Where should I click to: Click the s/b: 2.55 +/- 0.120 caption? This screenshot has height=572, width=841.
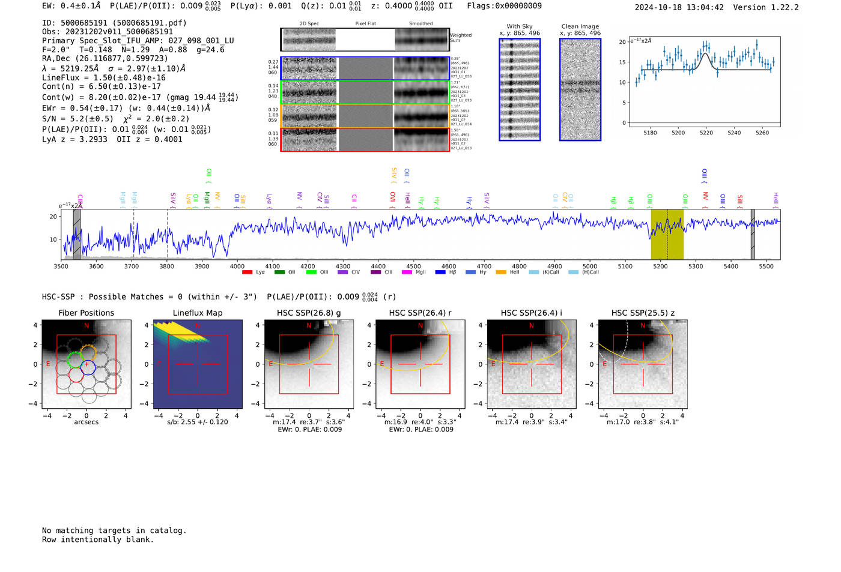198,422
